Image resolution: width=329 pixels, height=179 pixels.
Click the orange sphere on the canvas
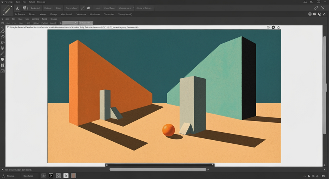click(x=168, y=130)
